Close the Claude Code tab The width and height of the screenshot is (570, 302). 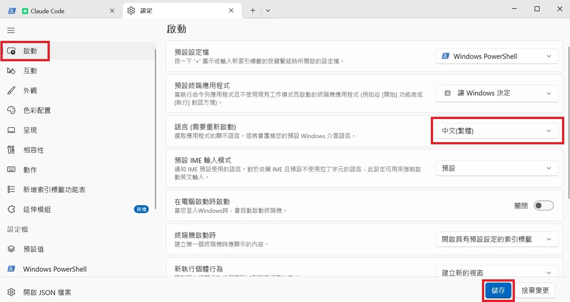point(112,11)
